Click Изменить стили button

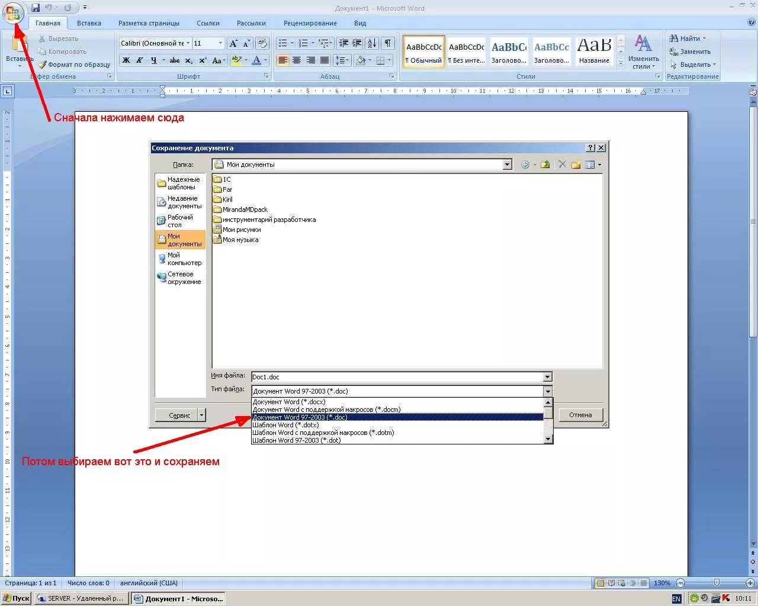pyautogui.click(x=643, y=52)
